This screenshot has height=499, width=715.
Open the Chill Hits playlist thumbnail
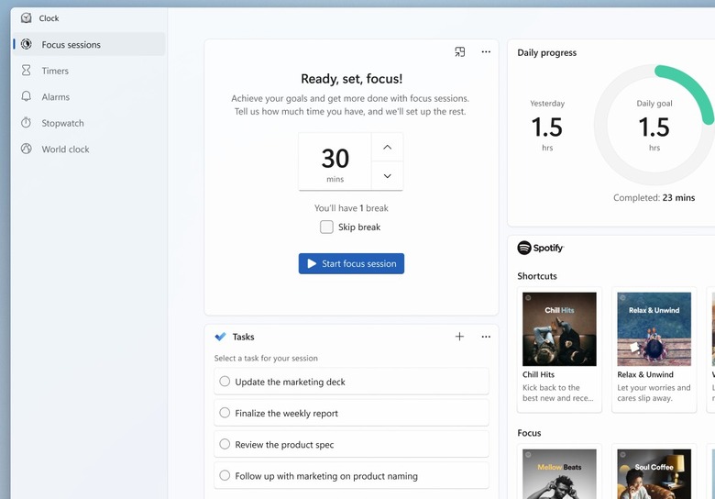[x=559, y=329]
